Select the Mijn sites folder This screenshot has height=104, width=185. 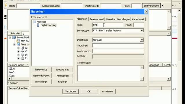[41, 22]
